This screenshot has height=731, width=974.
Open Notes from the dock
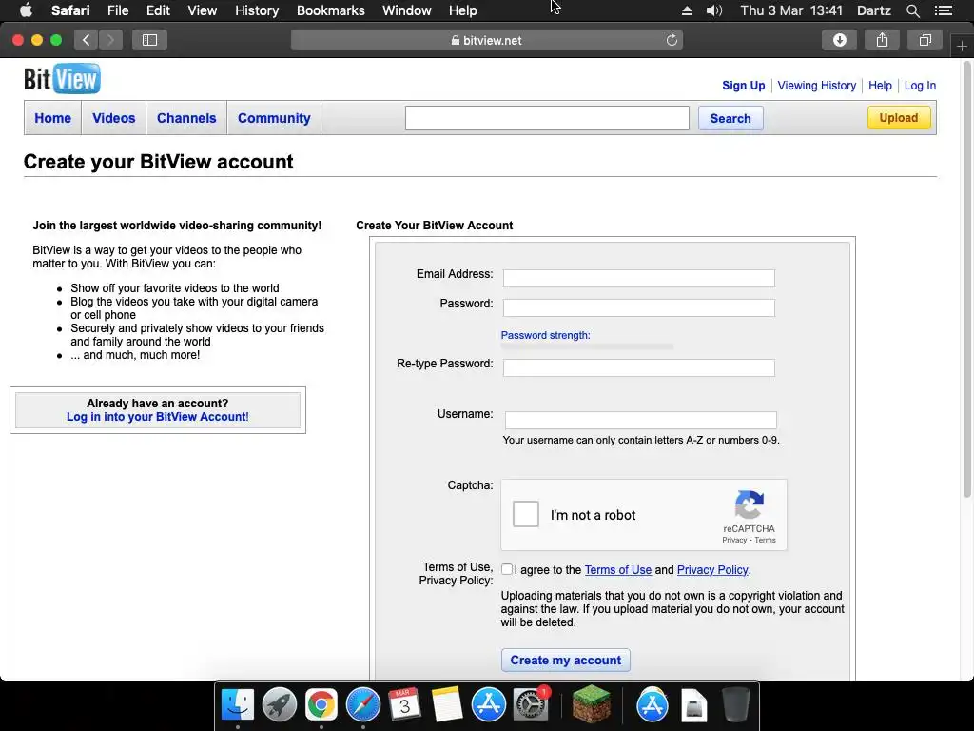point(447,705)
